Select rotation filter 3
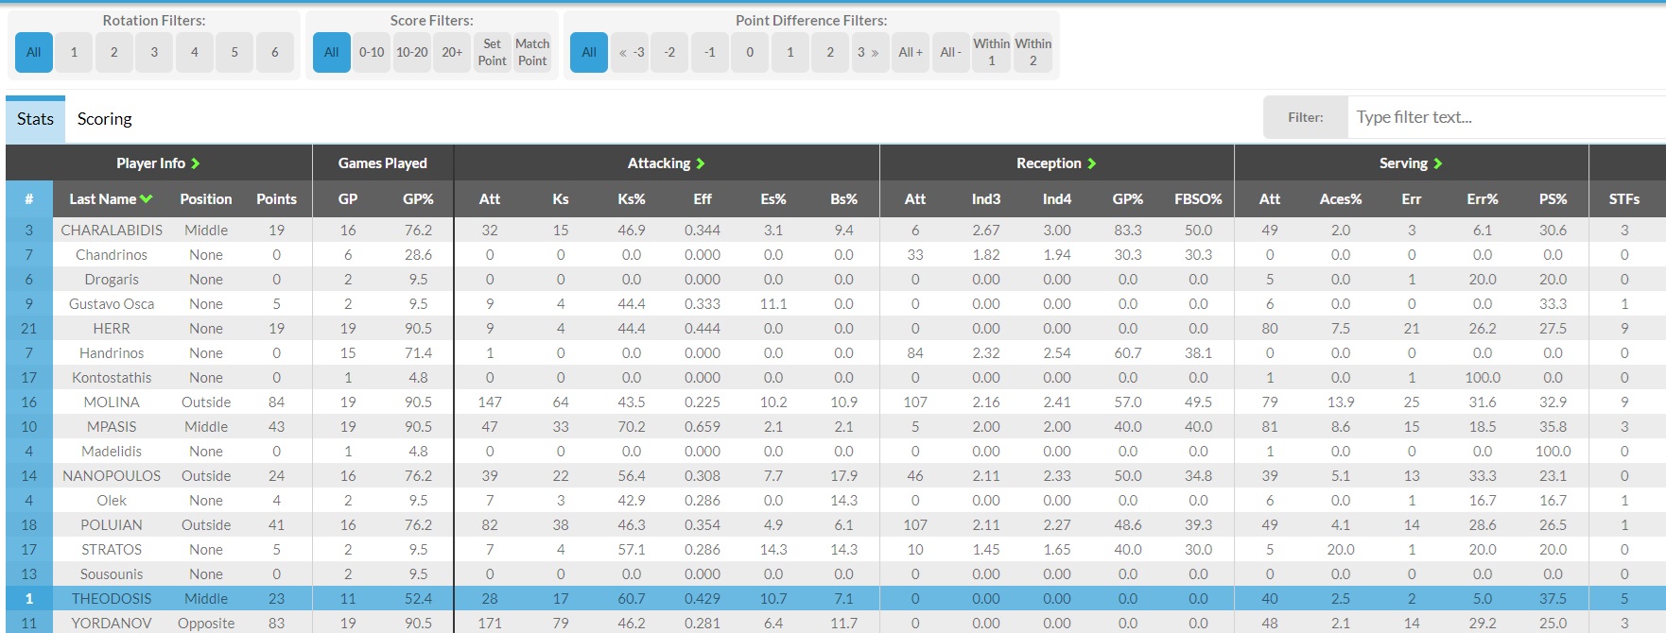Screen dimensions: 1666x633 coord(154,52)
